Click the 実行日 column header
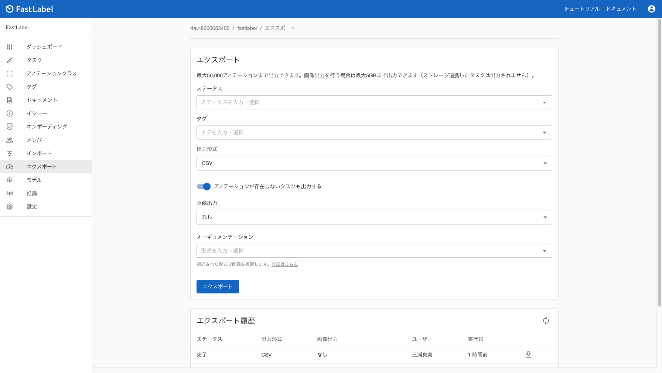 click(475, 339)
